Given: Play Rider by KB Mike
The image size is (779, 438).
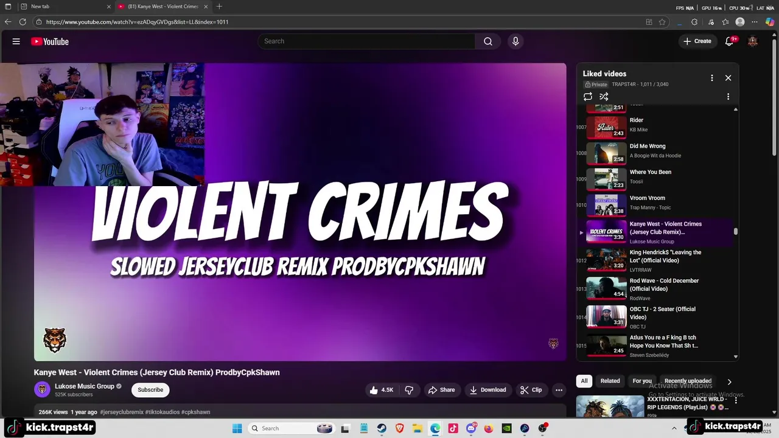Looking at the screenshot, I should coord(655,127).
